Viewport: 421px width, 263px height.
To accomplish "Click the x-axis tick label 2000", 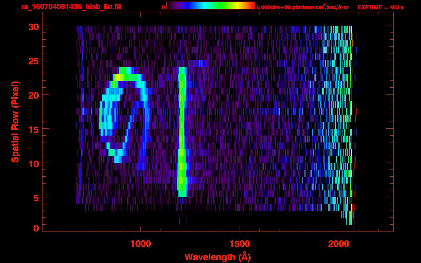I will (x=339, y=244).
